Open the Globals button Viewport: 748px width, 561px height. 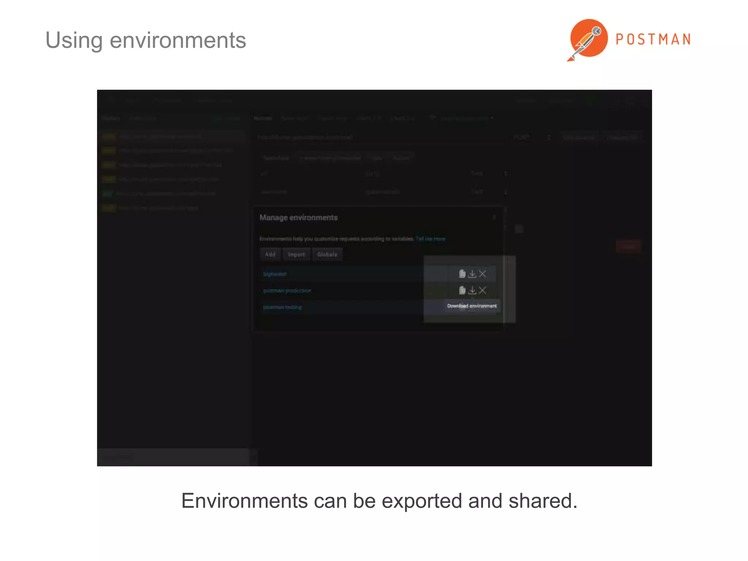coord(327,255)
